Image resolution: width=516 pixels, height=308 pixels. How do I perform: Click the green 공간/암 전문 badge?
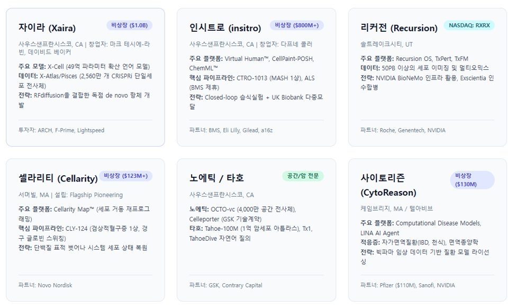tap(303, 176)
